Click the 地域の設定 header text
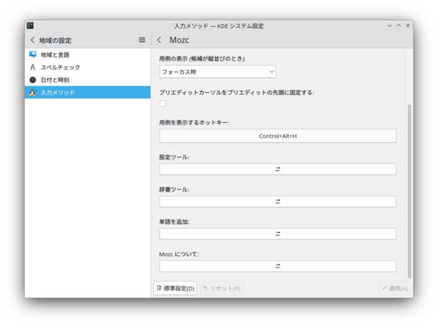 click(55, 41)
